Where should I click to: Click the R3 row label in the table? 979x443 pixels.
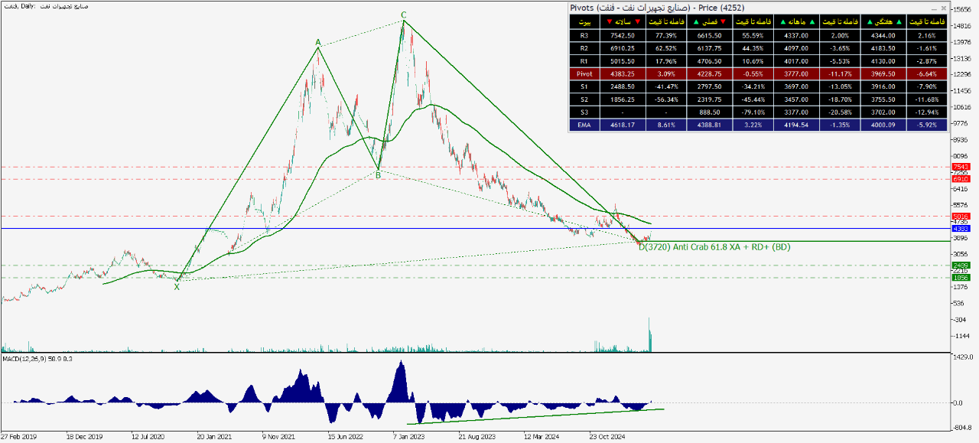point(584,34)
